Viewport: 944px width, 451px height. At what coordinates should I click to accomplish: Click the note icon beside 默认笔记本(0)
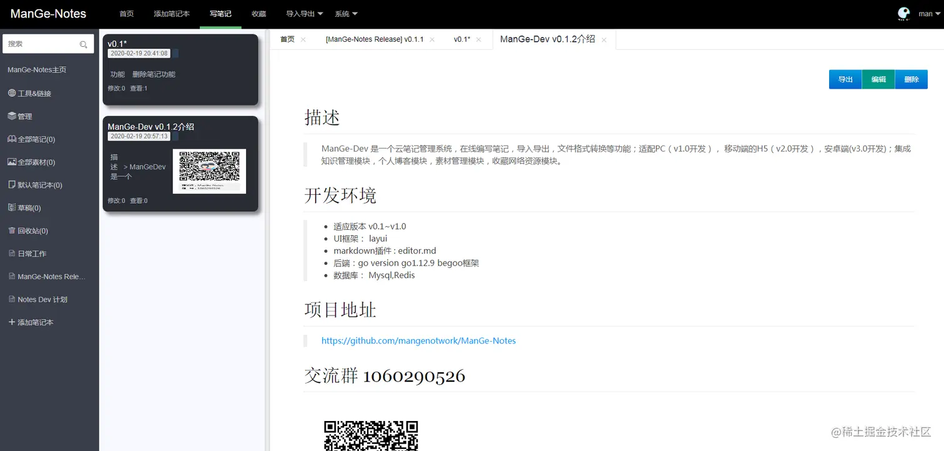tap(12, 185)
